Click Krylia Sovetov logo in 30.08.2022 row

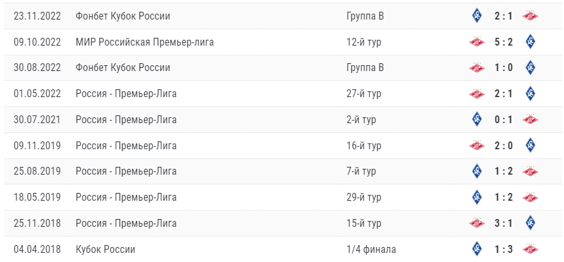tap(530, 68)
